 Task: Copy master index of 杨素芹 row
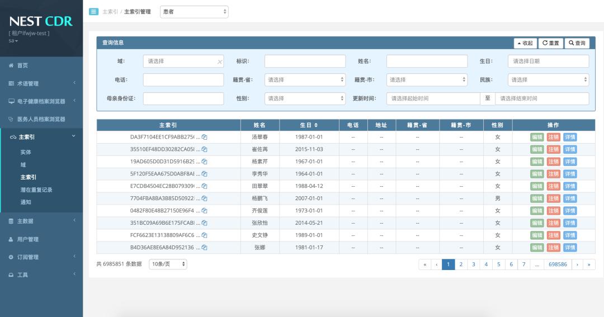tap(205, 162)
